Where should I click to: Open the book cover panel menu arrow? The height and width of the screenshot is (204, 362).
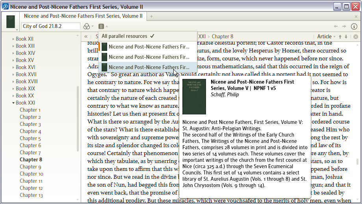pyautogui.click(x=17, y=30)
